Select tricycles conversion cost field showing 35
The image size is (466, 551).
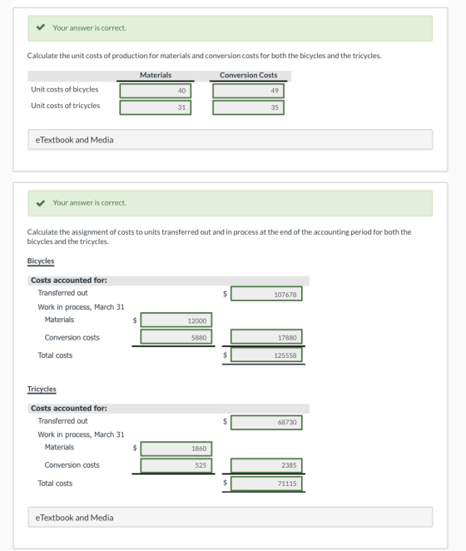[x=248, y=107]
